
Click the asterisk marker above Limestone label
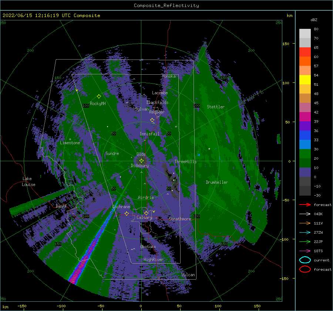70,139
